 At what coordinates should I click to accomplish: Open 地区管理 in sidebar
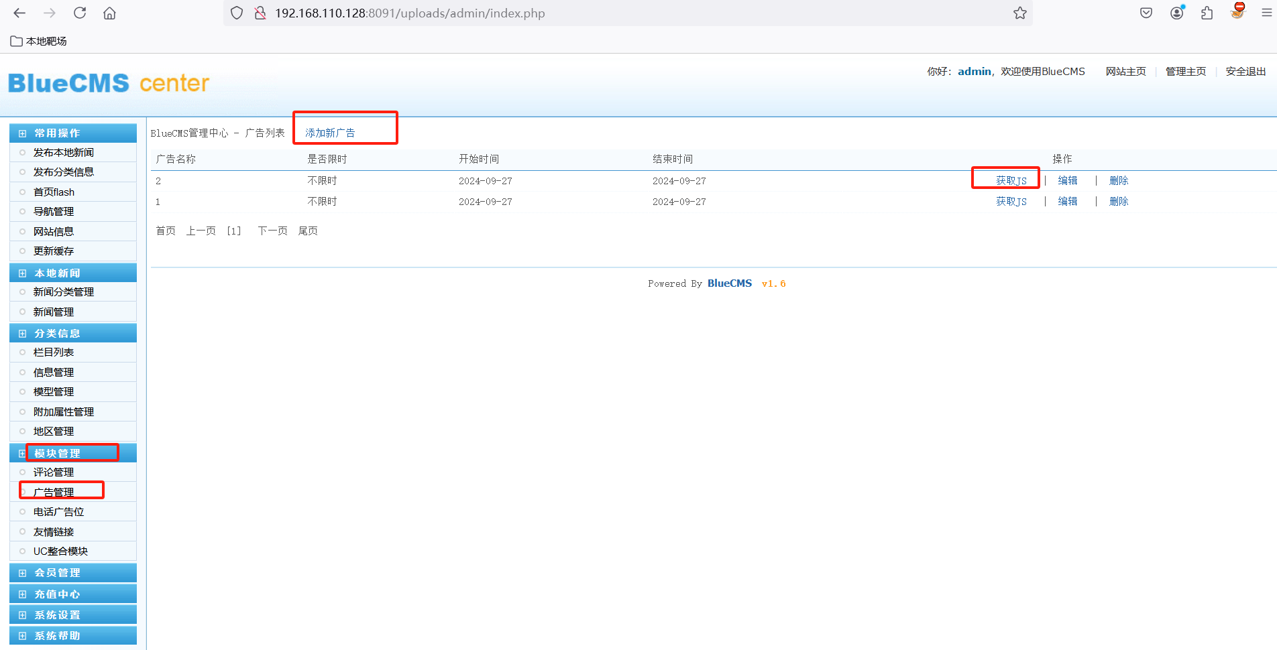(x=54, y=432)
